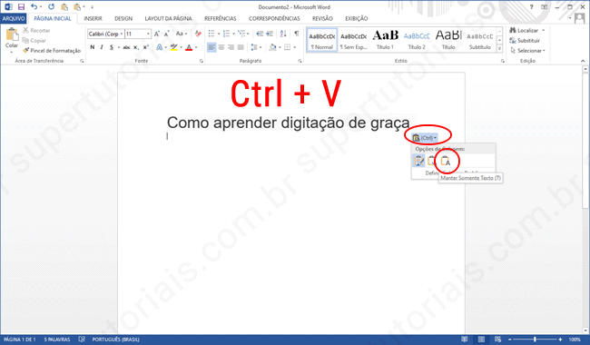Click the shading paint bucket icon

[272, 47]
